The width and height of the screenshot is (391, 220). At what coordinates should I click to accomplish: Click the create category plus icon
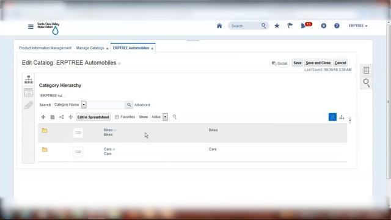43,117
